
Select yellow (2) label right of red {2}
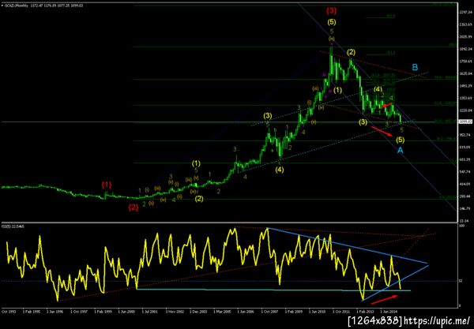[x=199, y=199]
